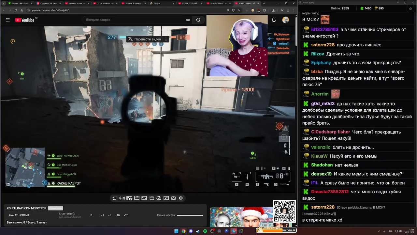This screenshot has width=417, height=235.
Task: Open browser downloads icon
Action: (x=273, y=10)
